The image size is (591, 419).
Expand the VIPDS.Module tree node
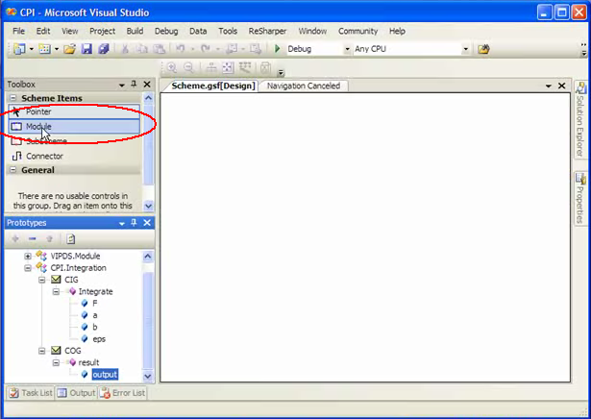28,257
